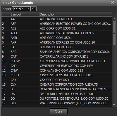
Task: Sort by the Description column header
Action: [x=75, y=14]
